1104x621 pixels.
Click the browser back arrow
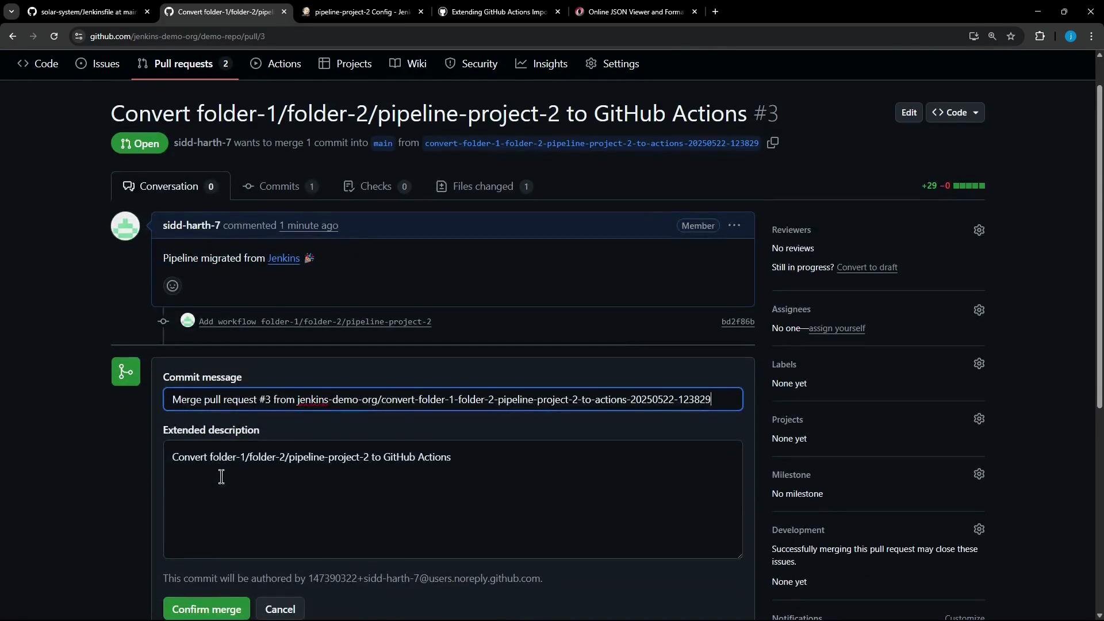pos(13,36)
